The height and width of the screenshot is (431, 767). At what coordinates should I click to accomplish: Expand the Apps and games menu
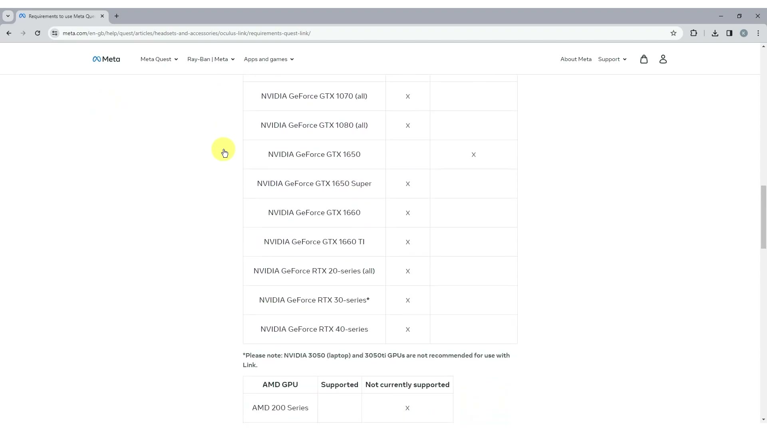point(269,59)
